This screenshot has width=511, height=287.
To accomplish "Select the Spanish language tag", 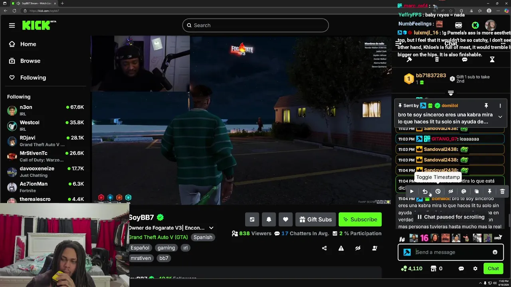I will (x=203, y=237).
